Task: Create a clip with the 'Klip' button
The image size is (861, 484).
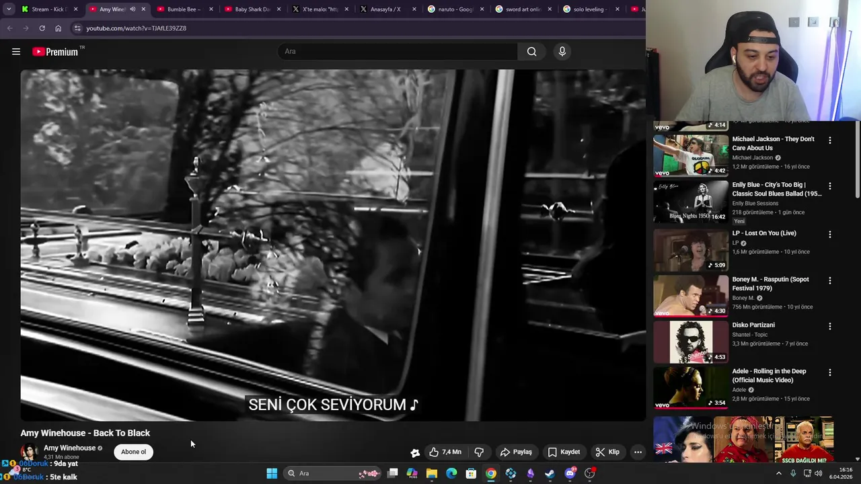Action: coord(607,452)
